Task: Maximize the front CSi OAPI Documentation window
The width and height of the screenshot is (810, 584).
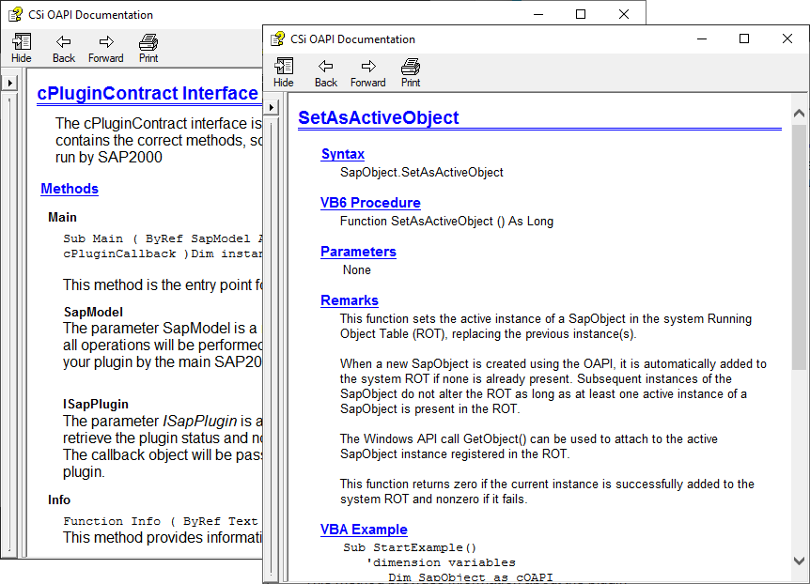Action: pyautogui.click(x=744, y=38)
